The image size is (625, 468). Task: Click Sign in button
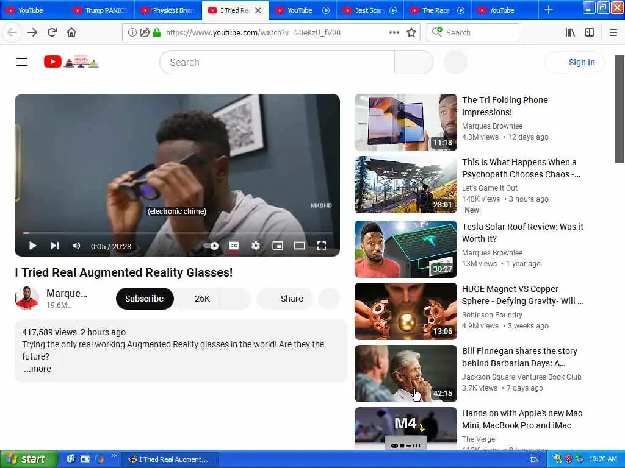coord(574,62)
